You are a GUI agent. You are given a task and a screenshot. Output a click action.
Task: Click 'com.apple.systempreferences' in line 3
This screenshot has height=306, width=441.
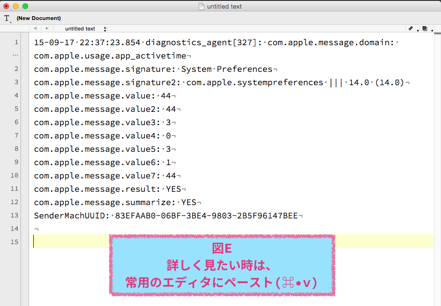click(255, 83)
